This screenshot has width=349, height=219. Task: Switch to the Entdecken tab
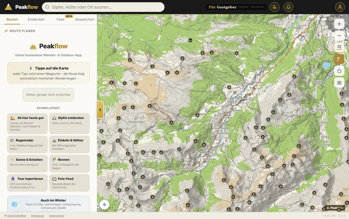[x=36, y=19]
